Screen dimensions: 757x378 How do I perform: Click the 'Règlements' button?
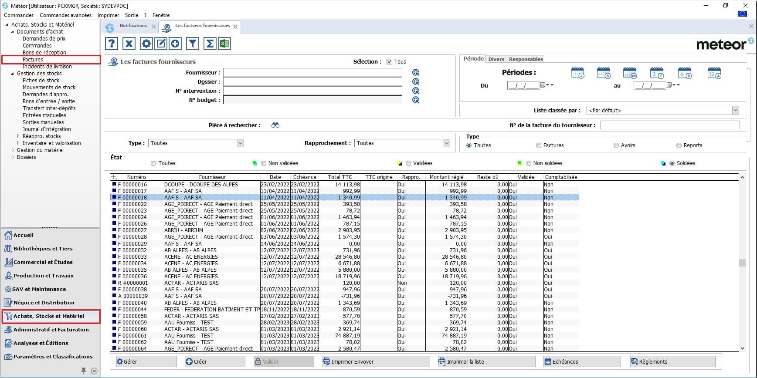672,361
